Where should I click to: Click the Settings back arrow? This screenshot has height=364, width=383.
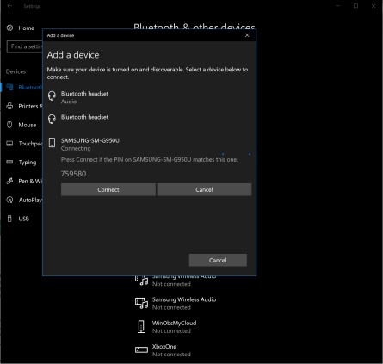click(9, 6)
